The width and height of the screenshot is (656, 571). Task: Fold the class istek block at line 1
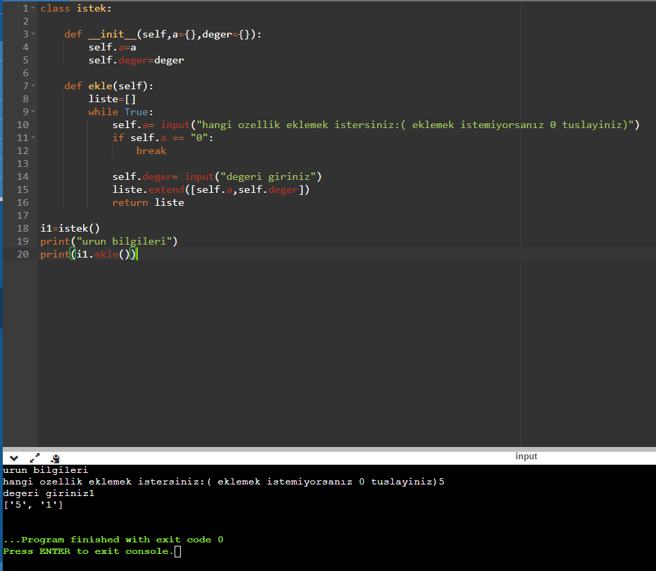33,8
